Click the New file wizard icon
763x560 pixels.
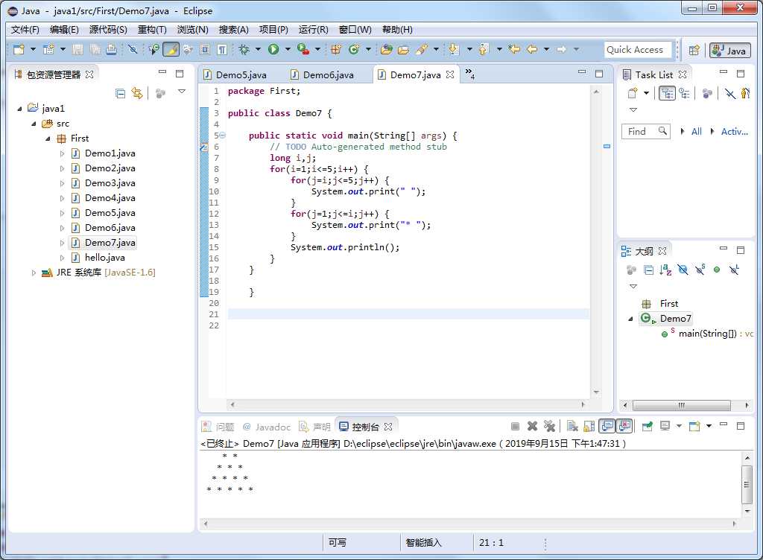click(19, 49)
